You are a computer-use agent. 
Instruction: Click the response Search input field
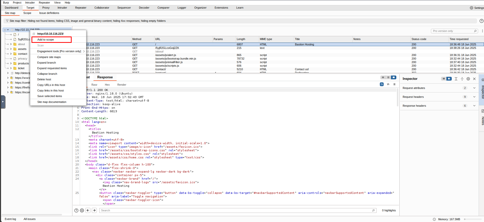click(236, 210)
